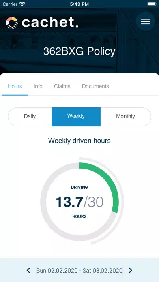This screenshot has height=282, width=159.
Task: Tap the 13.7/30 hours readout
Action: (79, 202)
